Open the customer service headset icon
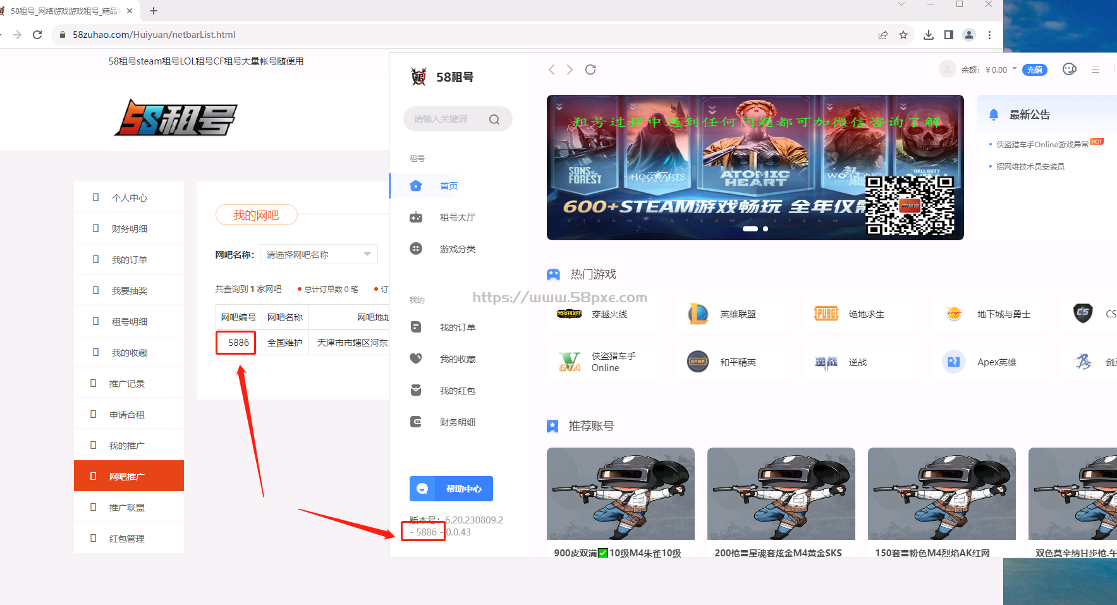The height and width of the screenshot is (605, 1117). [x=1070, y=70]
